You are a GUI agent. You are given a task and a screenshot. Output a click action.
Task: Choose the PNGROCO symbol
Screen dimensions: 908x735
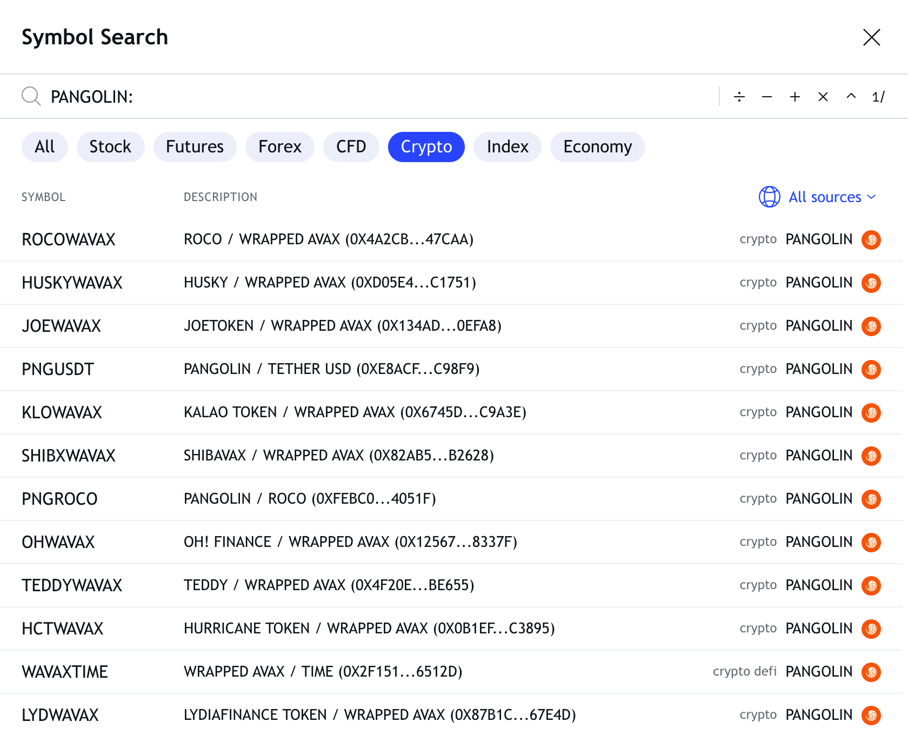click(59, 499)
